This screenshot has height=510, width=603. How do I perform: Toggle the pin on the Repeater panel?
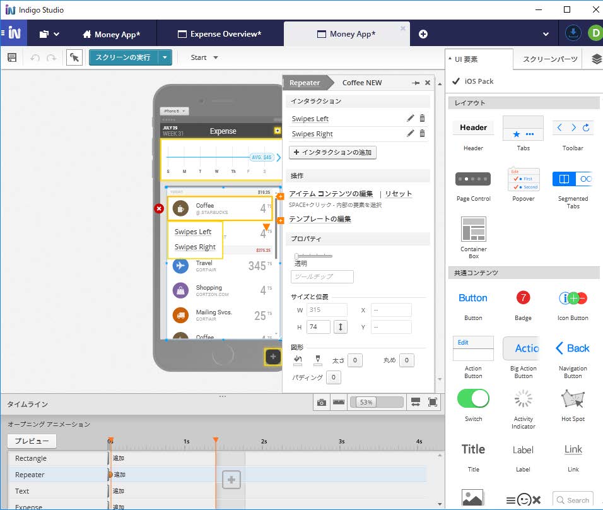coord(415,83)
